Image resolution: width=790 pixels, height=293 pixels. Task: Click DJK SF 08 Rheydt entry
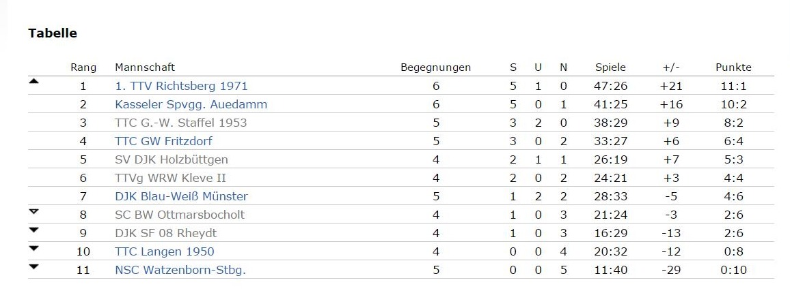tap(166, 233)
